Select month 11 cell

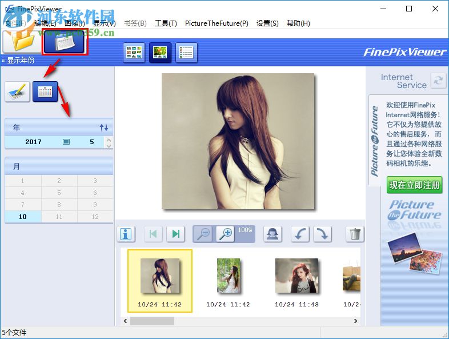(59, 217)
